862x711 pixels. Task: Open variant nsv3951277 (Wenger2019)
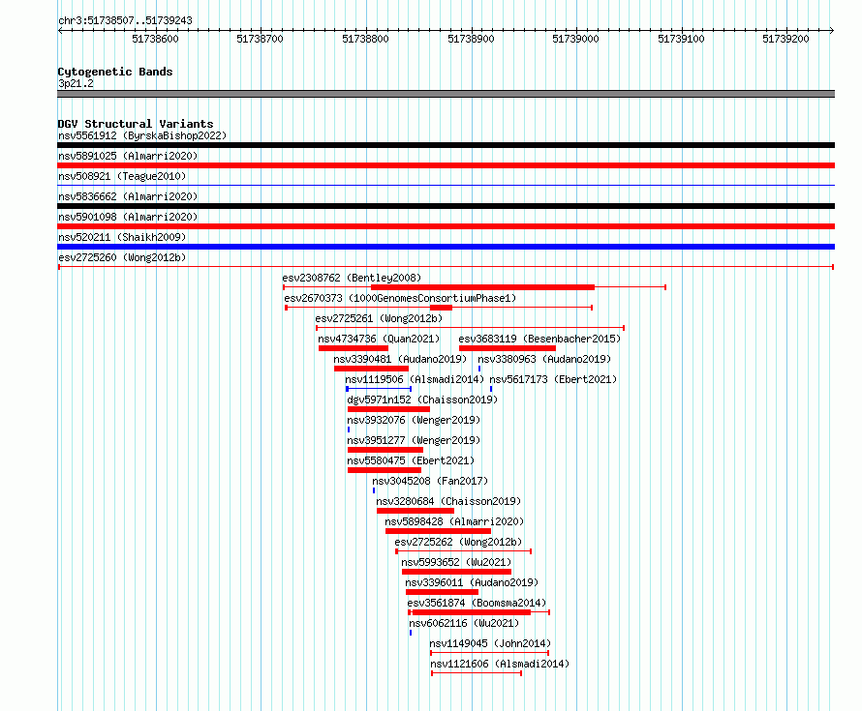[x=414, y=440]
